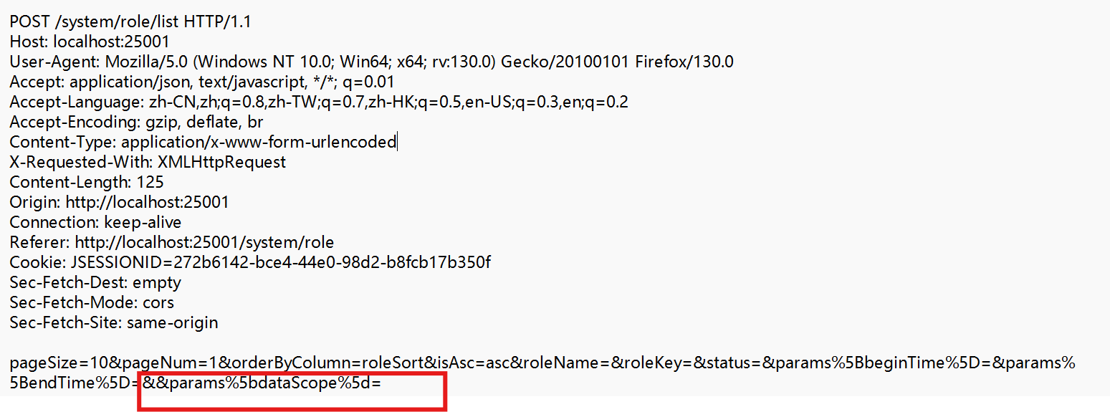Click the Sec-Fetch-Mode: cors line

pos(92,303)
